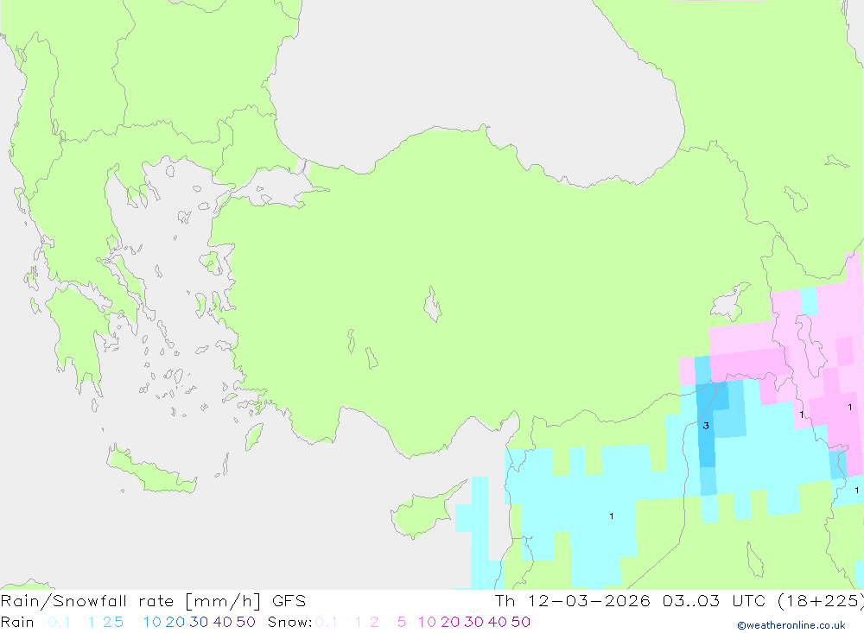The image size is (864, 633).
Task: Pick the 20 value in Snow legend
Action: (450, 622)
